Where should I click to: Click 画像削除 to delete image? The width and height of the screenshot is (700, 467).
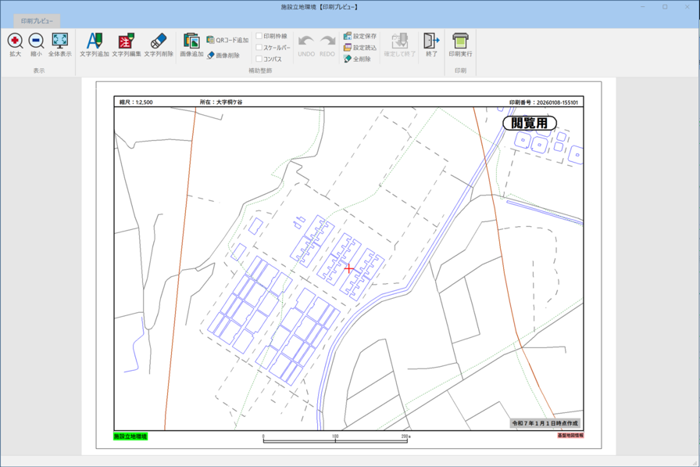click(223, 56)
